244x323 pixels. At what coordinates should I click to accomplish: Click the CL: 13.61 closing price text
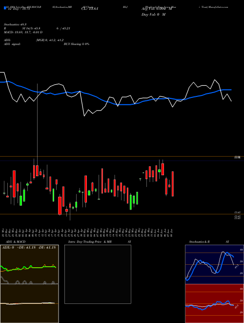(x=90, y=9)
